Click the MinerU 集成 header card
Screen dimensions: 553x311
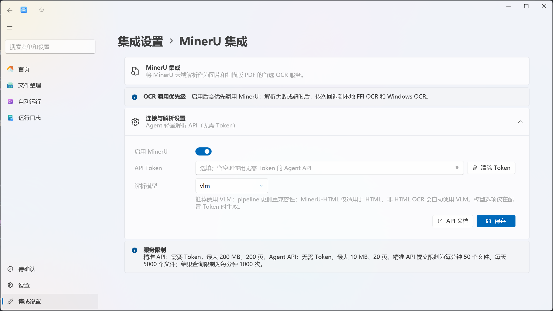pos(327,71)
